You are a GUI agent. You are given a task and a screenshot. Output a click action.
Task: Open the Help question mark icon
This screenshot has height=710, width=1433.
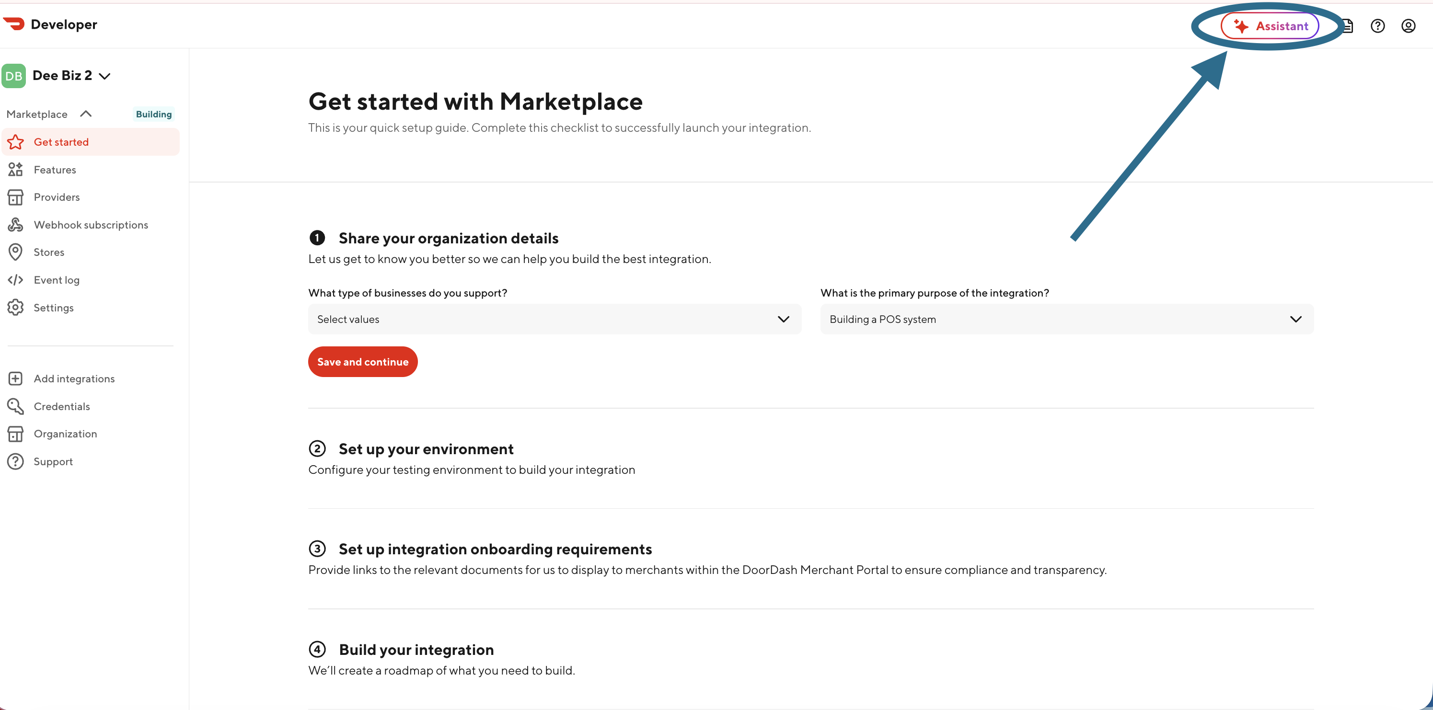point(1378,25)
